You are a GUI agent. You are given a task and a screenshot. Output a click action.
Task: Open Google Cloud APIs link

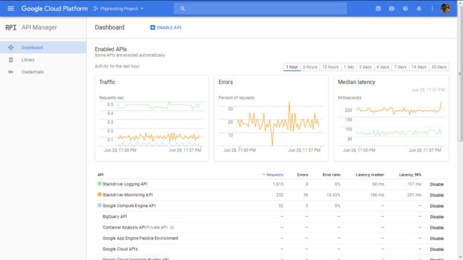point(120,249)
